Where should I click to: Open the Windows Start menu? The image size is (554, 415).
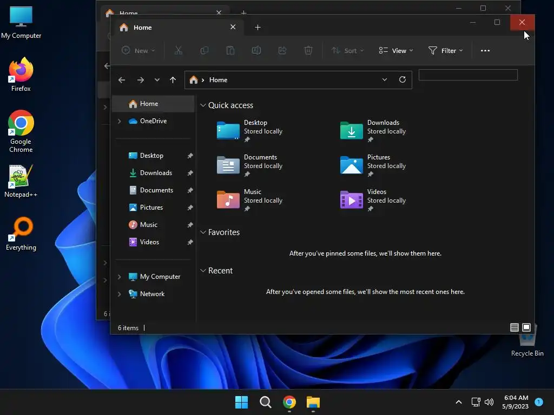coord(242,402)
